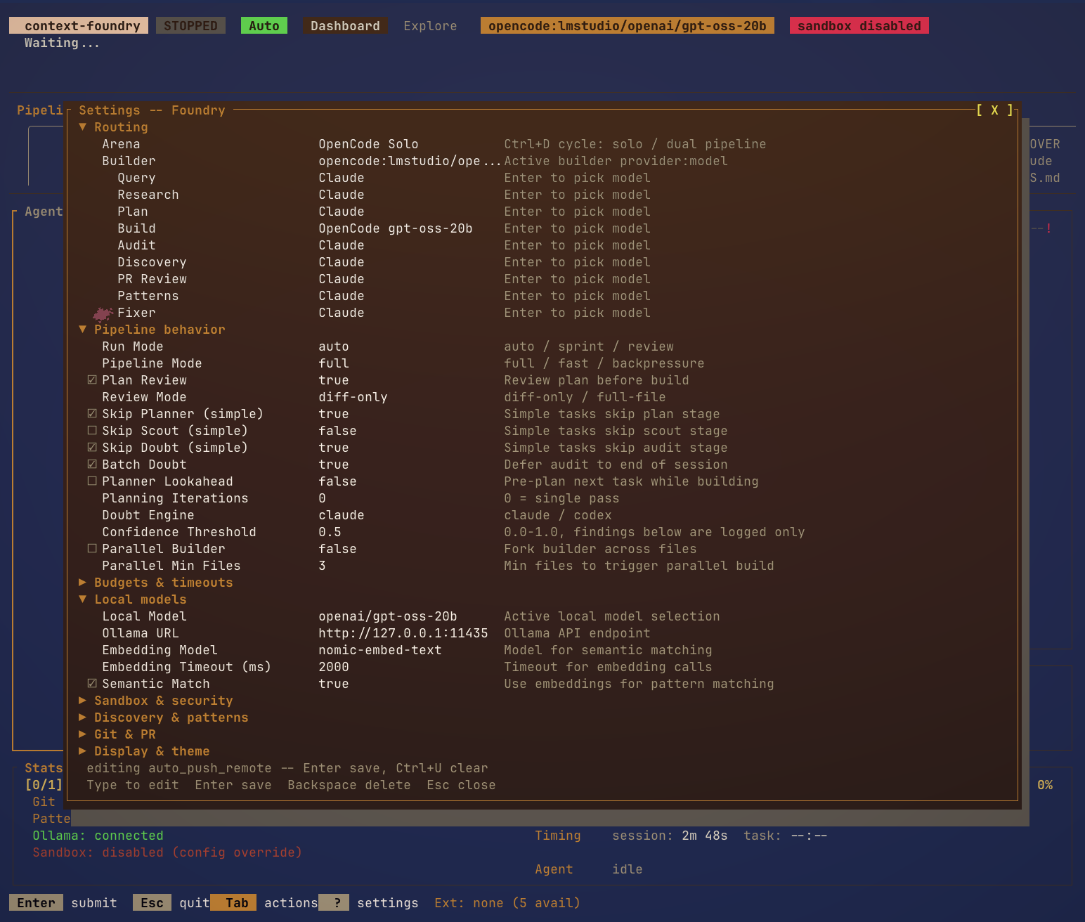Viewport: 1085px width, 922px height.
Task: Select the Patterns model row
Action: point(541,296)
